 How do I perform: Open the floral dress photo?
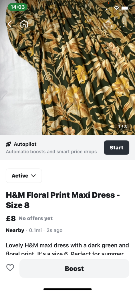67,68
